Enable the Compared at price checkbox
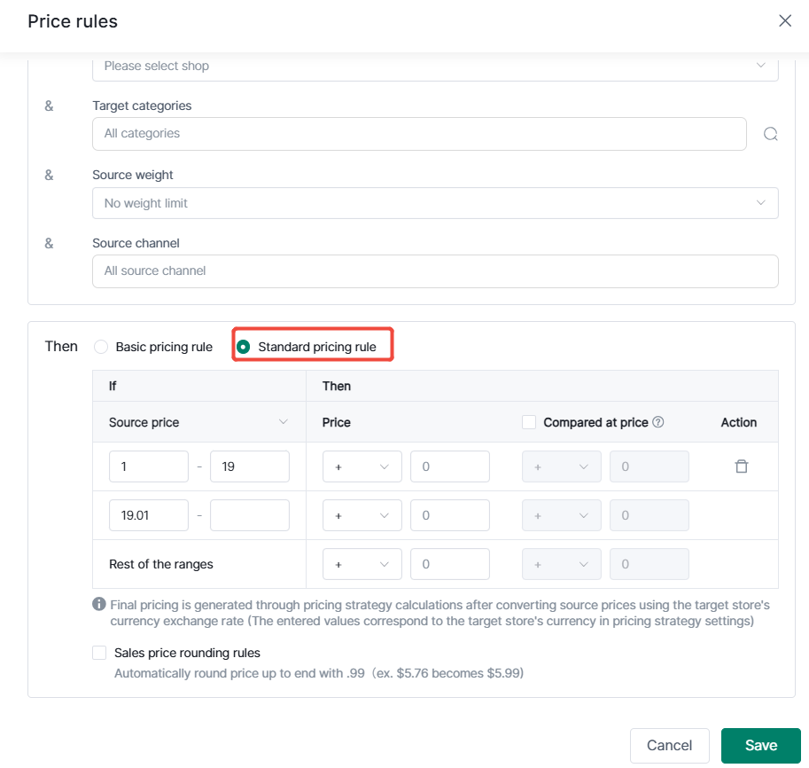Image resolution: width=809 pixels, height=768 pixels. (x=529, y=422)
